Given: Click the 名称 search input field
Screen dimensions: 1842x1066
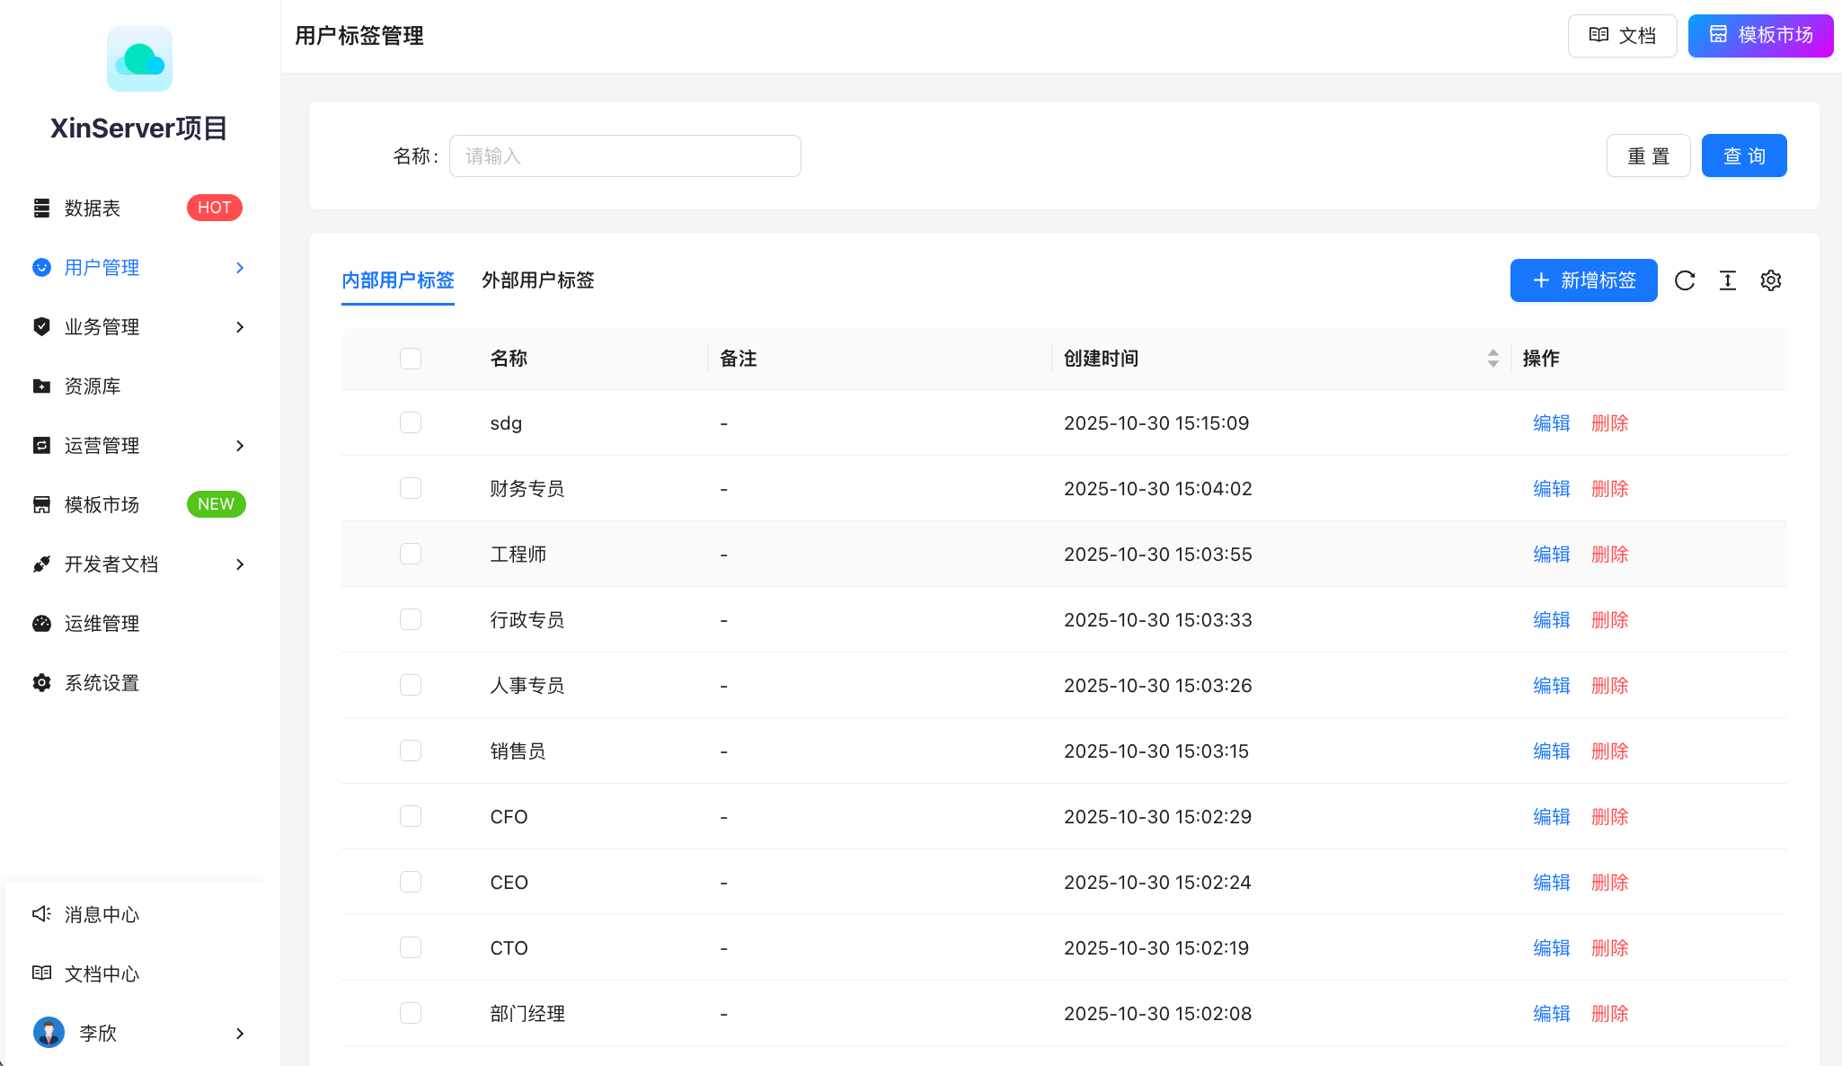Looking at the screenshot, I should click(624, 155).
